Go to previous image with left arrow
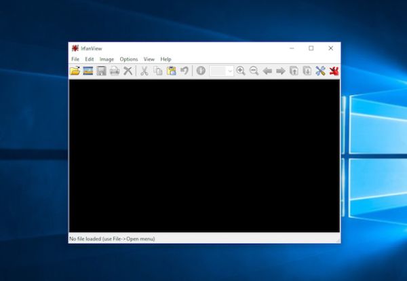 click(267, 71)
